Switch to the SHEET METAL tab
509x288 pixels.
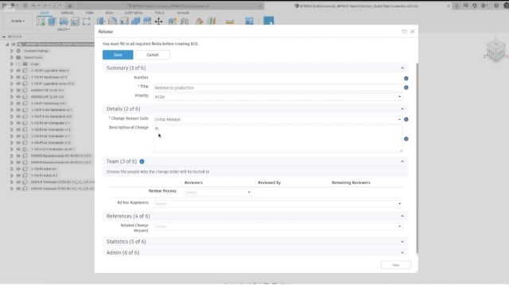pos(134,13)
